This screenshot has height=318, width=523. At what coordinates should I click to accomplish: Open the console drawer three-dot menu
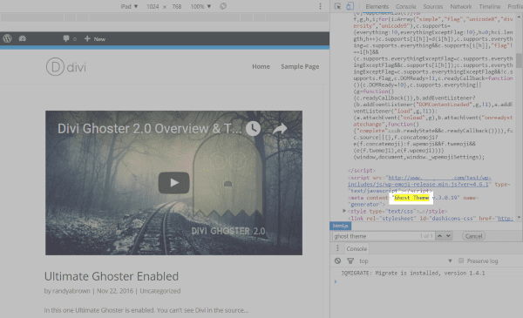[x=337, y=248]
